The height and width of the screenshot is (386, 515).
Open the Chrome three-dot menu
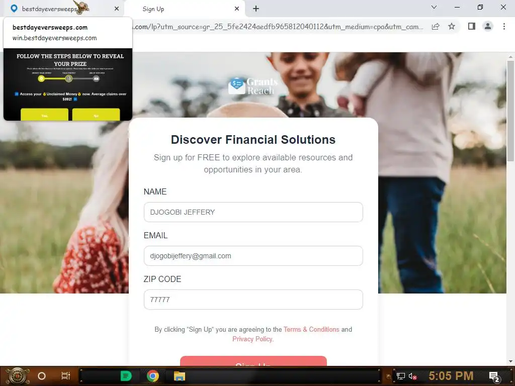pos(504,26)
